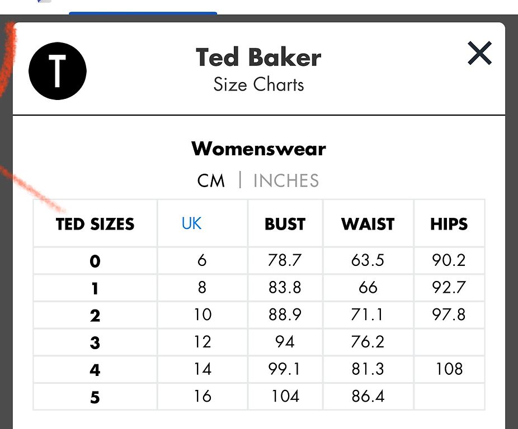This screenshot has height=429, width=518.
Task: Click the UK size 12 cell
Action: click(203, 342)
